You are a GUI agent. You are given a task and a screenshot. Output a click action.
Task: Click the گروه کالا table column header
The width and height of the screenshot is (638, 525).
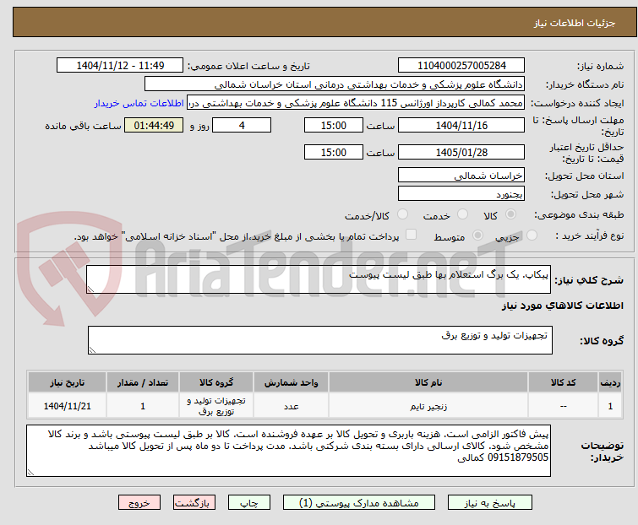pyautogui.click(x=216, y=382)
